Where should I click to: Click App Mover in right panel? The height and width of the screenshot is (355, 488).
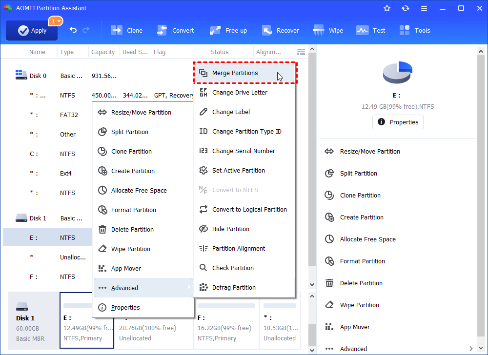point(347,327)
